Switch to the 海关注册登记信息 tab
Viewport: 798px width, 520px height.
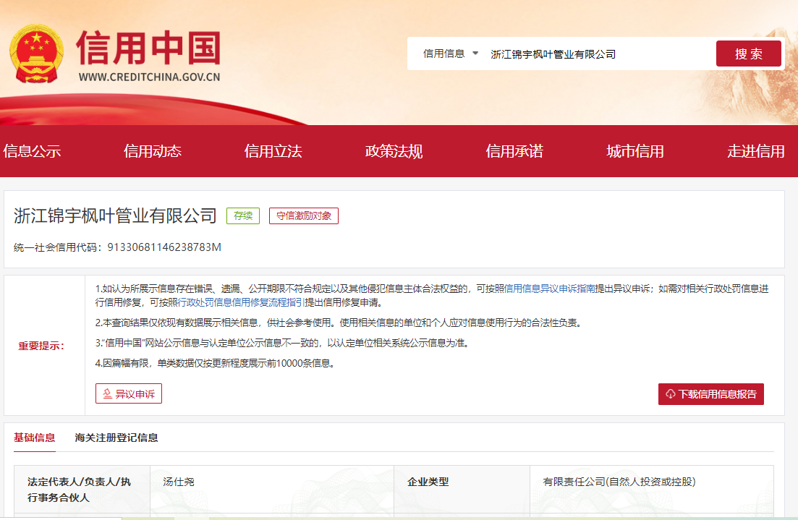[116, 438]
